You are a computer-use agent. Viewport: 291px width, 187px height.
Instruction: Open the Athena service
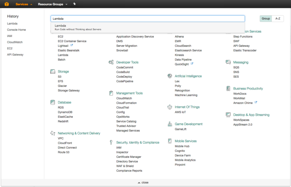click(179, 37)
